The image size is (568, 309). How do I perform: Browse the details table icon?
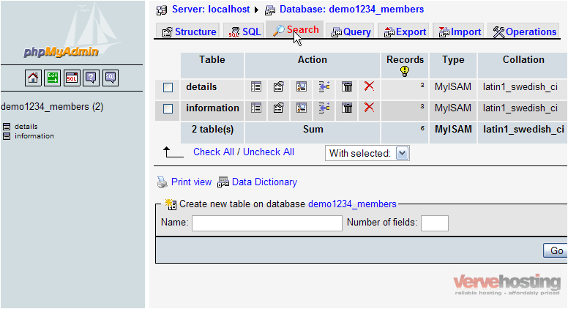coord(256,86)
